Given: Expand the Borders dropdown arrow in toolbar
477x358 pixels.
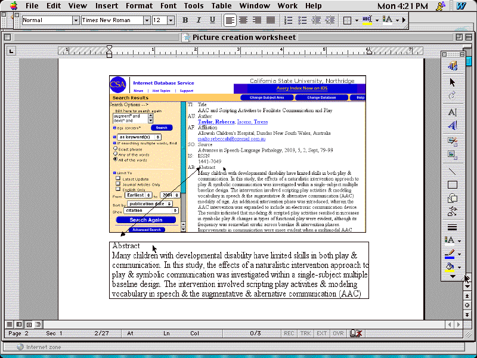Looking at the screenshot, I should [x=357, y=20].
